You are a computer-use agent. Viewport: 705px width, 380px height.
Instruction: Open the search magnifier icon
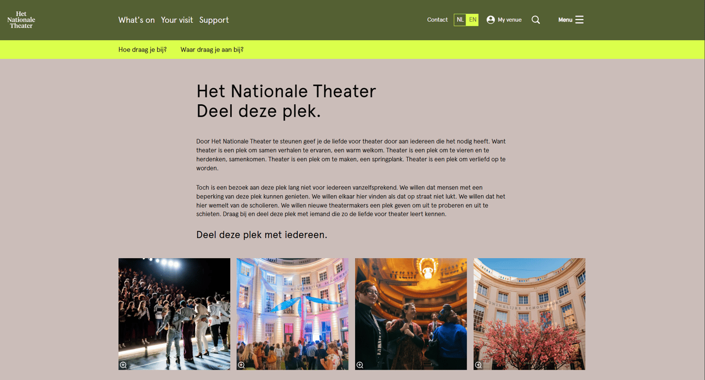pyautogui.click(x=536, y=20)
